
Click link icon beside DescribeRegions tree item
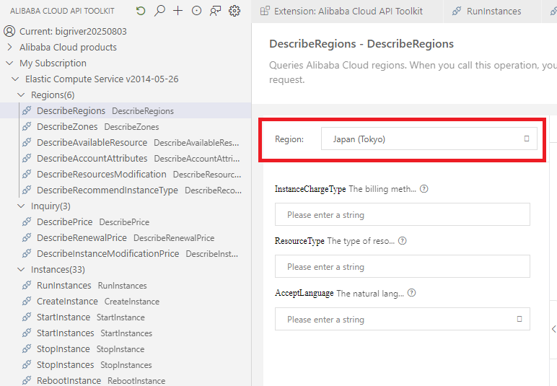click(x=27, y=111)
